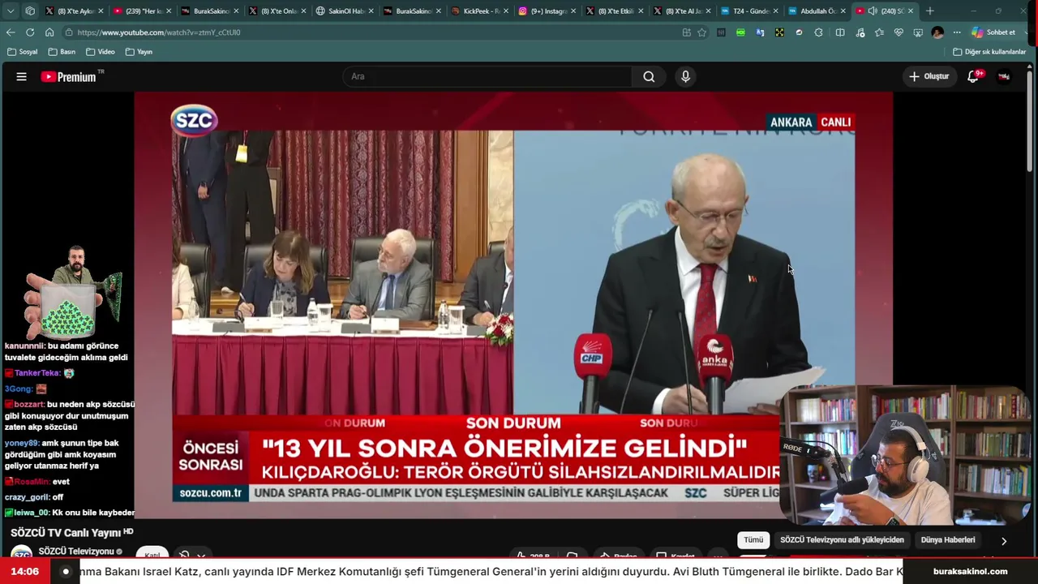The height and width of the screenshot is (584, 1038).
Task: Open the Video bookmarks folder
Action: (x=101, y=52)
